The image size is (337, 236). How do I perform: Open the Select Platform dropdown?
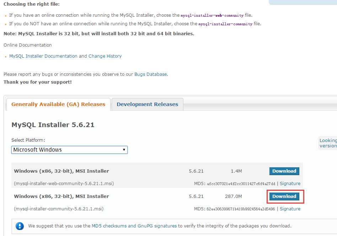(x=69, y=150)
